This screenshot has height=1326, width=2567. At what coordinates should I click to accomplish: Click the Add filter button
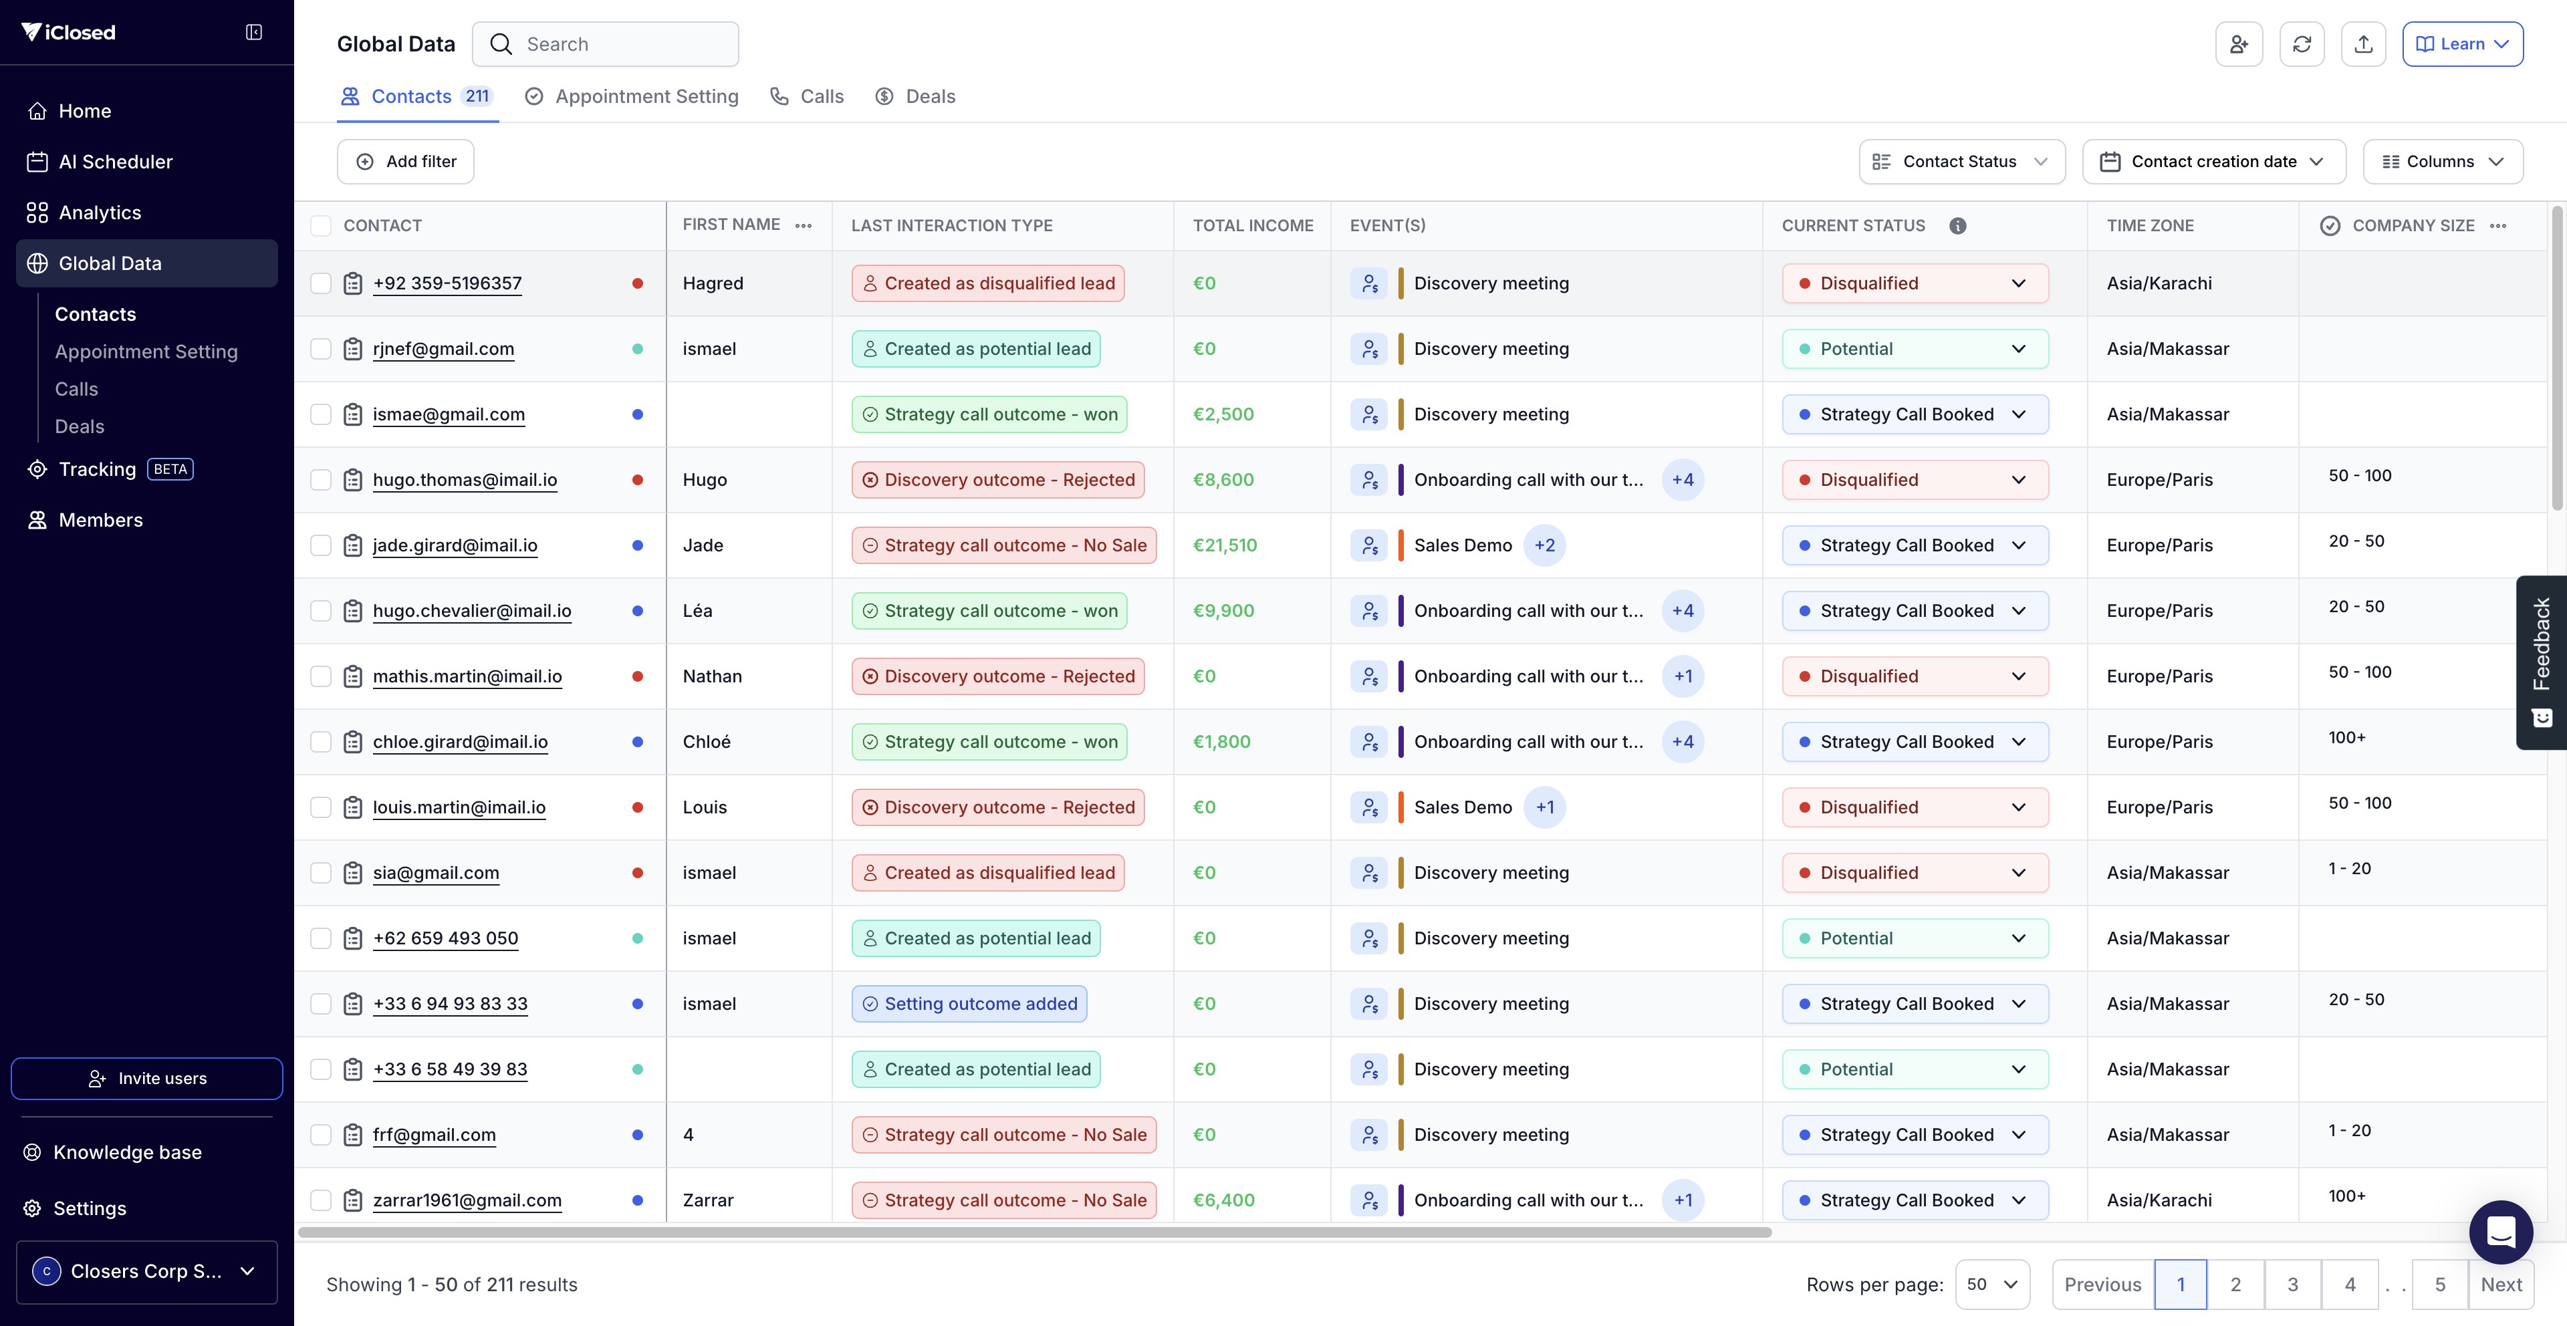point(406,161)
